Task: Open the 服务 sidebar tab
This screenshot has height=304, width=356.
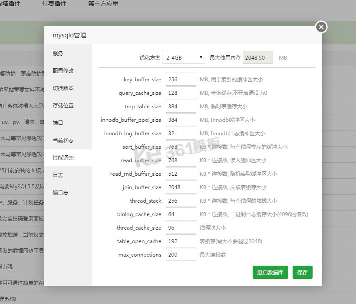Action: point(68,53)
